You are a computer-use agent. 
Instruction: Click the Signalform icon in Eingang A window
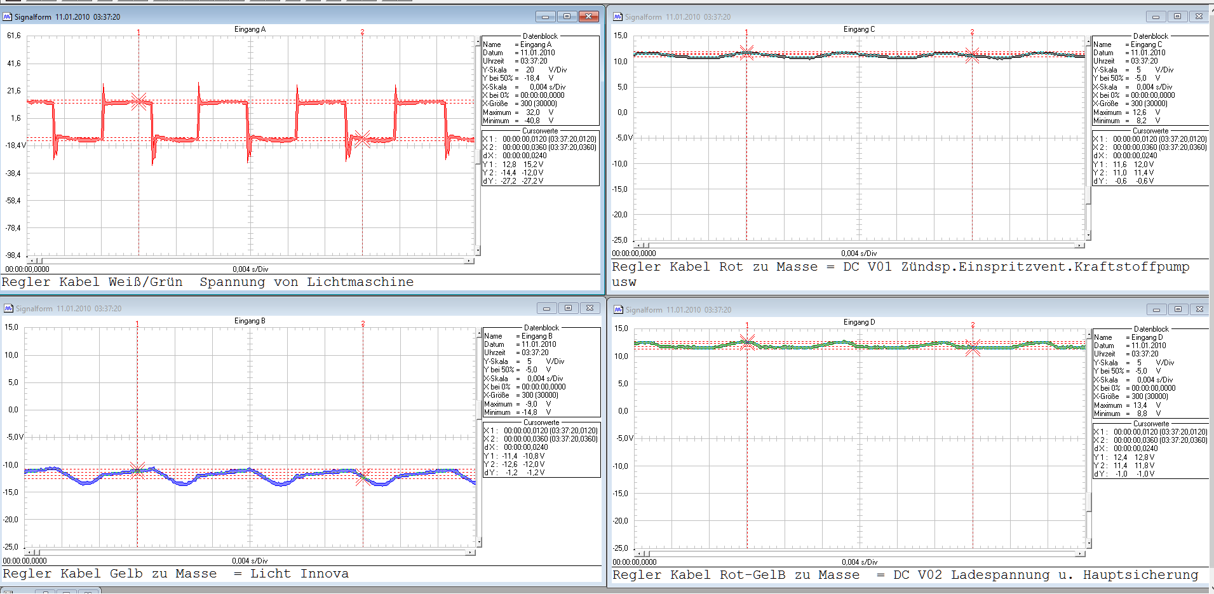tap(8, 17)
